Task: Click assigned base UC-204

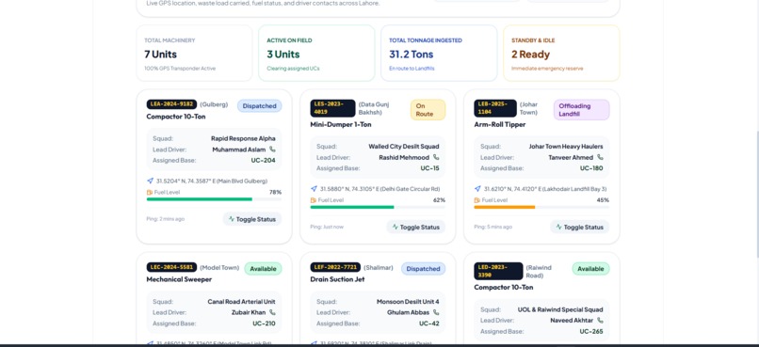Action: (264, 160)
